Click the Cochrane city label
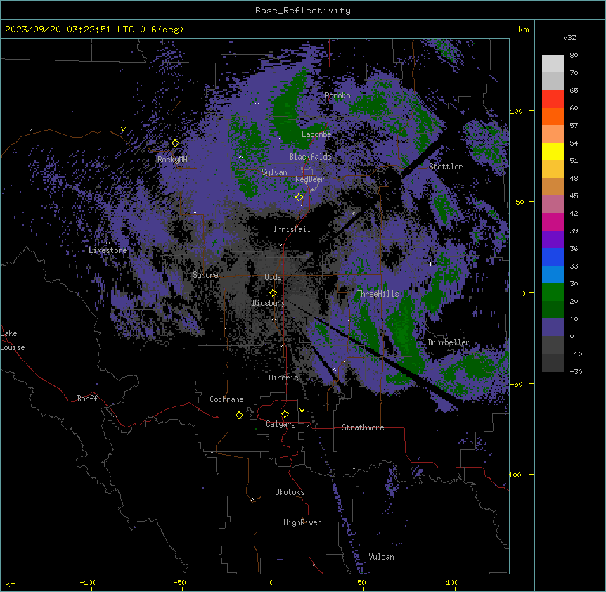The width and height of the screenshot is (606, 592). coord(226,399)
